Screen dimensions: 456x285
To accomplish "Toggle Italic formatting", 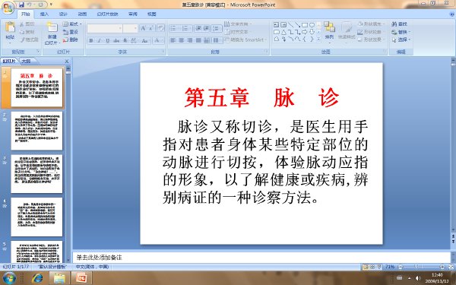I will click(99, 41).
